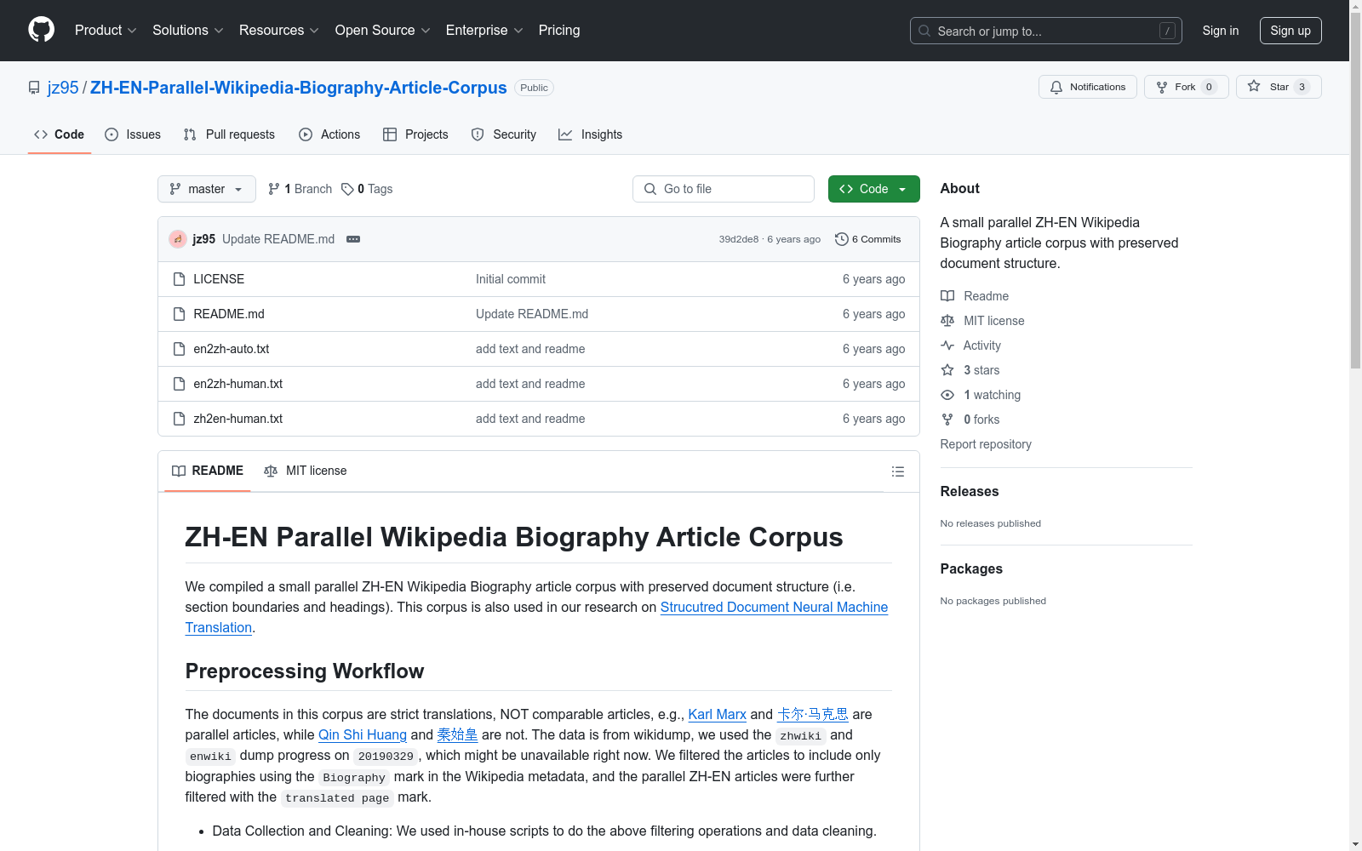Open the Issues tab
The height and width of the screenshot is (851, 1362).
pos(133,134)
